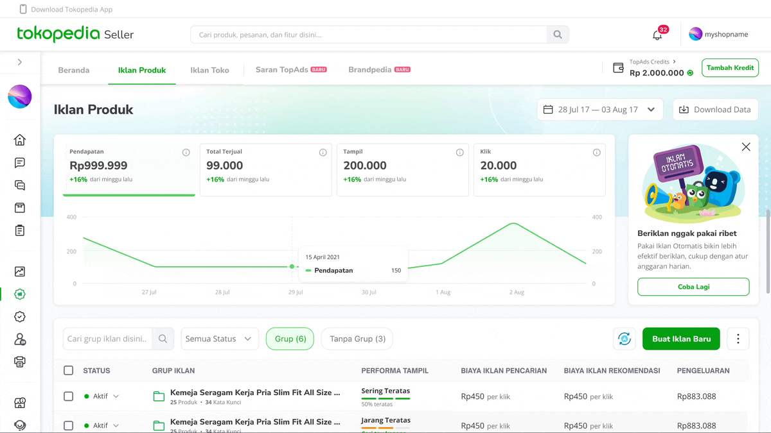Image resolution: width=771 pixels, height=433 pixels.
Task: Select the Tampil metric card
Action: (403, 169)
